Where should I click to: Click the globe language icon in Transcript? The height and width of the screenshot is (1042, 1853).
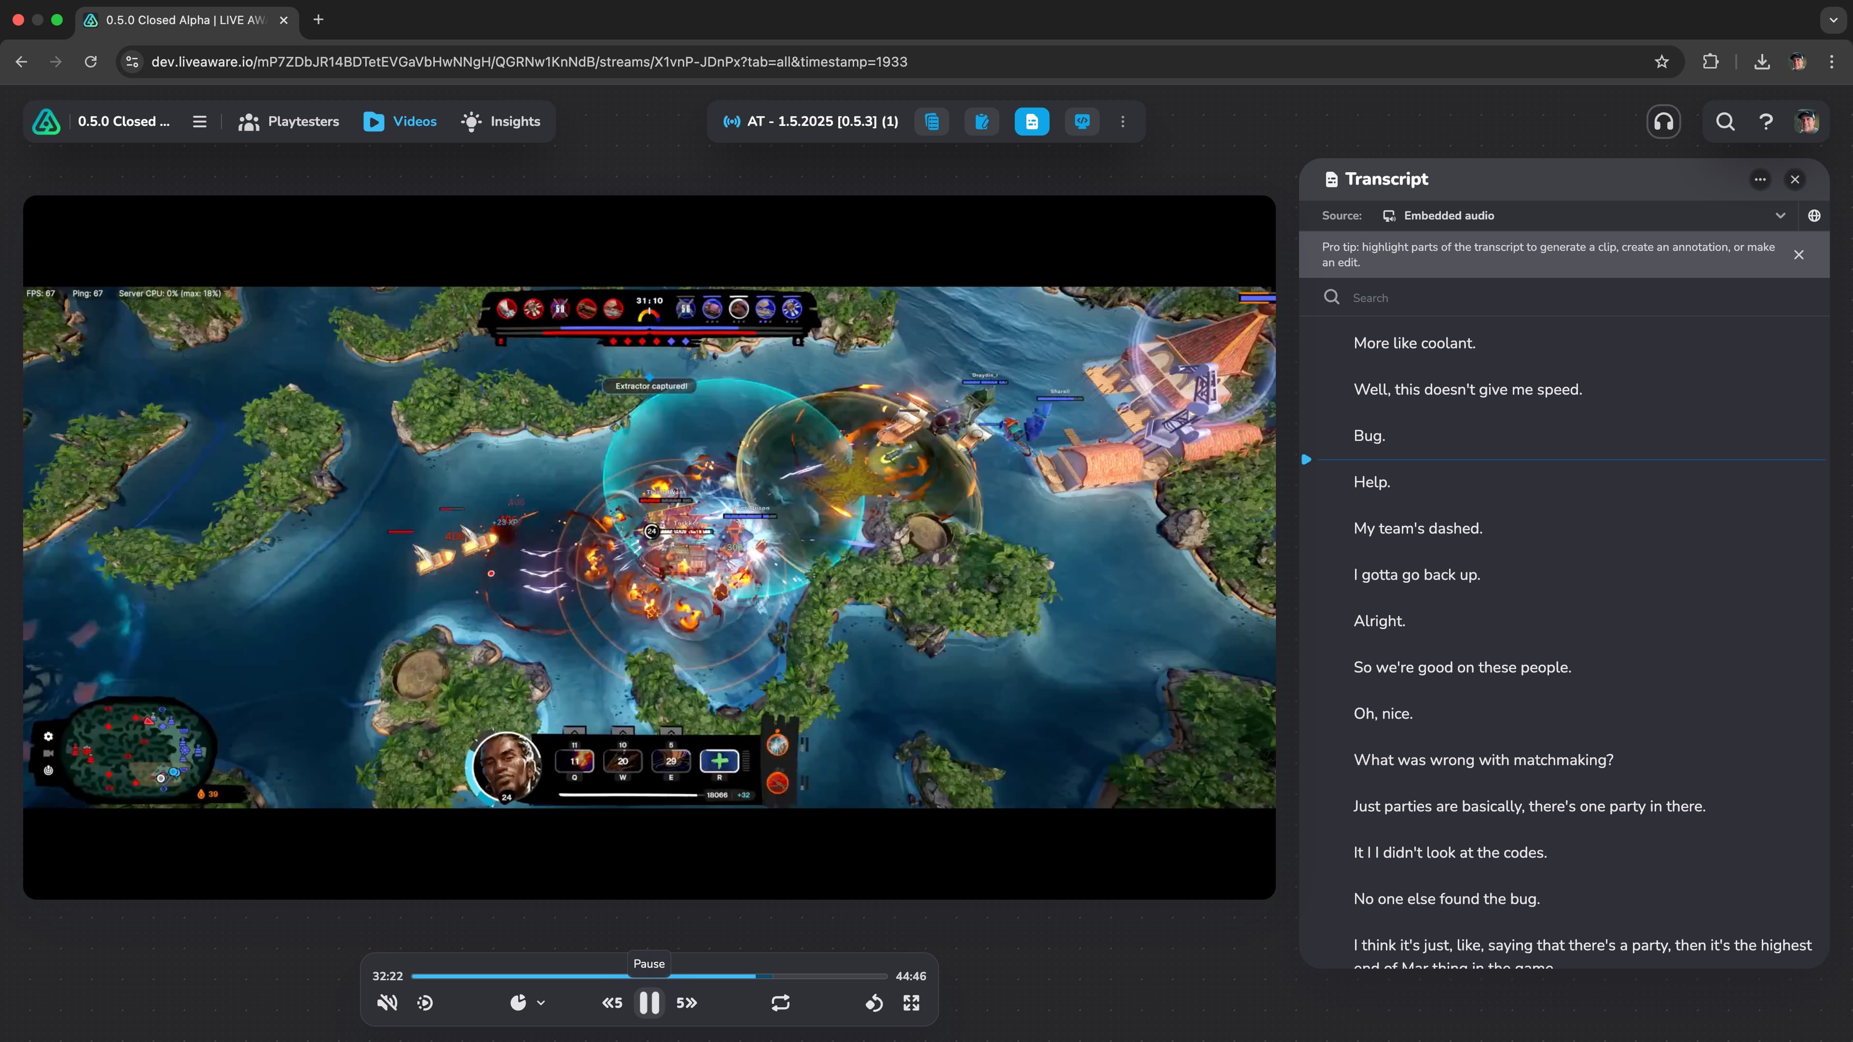pos(1814,216)
